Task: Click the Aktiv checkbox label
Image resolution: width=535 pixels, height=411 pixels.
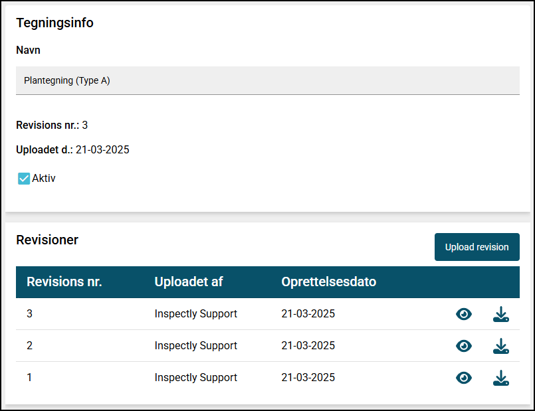Action: point(44,178)
